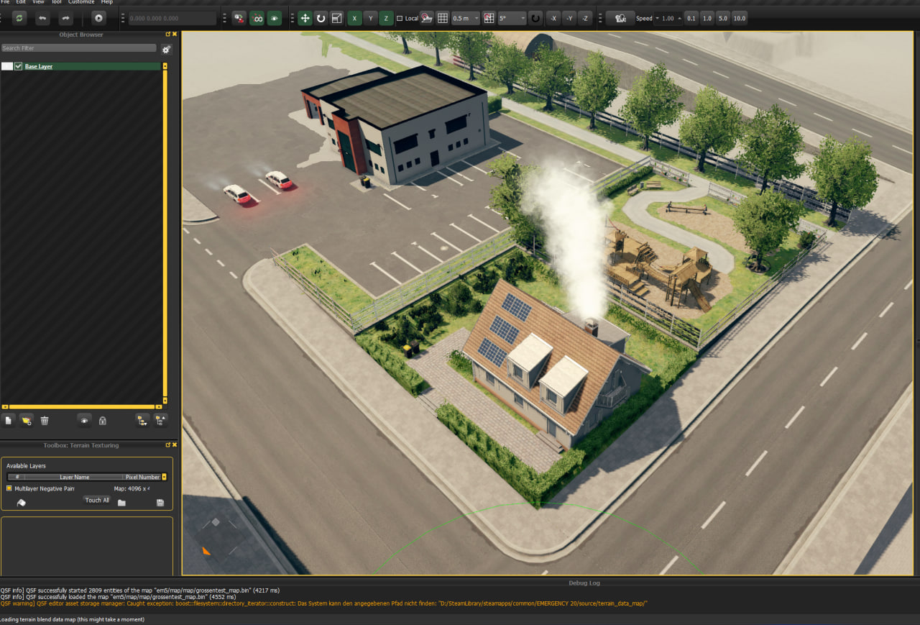Toggle the Base Layer checkbox

click(19, 66)
